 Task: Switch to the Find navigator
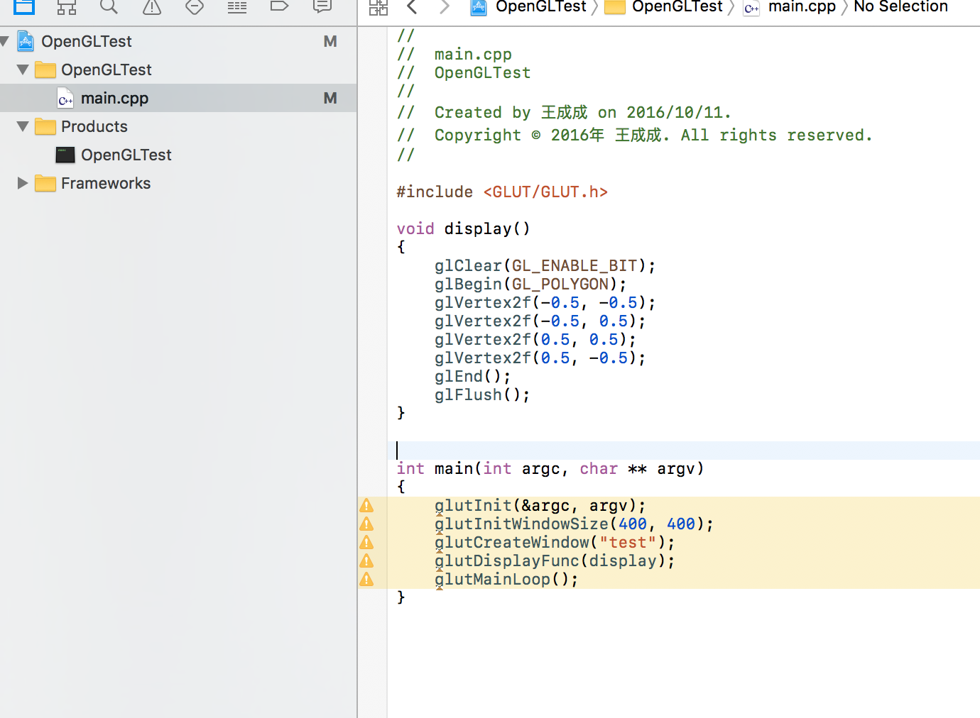point(109,7)
